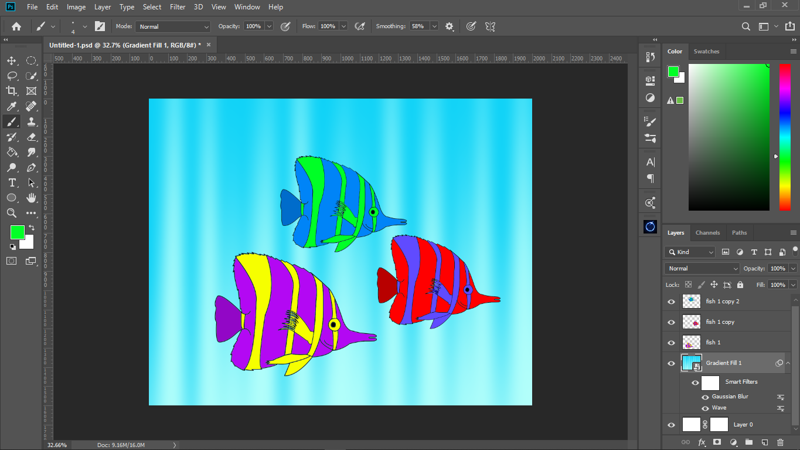
Task: Switch to the Channels tab
Action: 707,233
